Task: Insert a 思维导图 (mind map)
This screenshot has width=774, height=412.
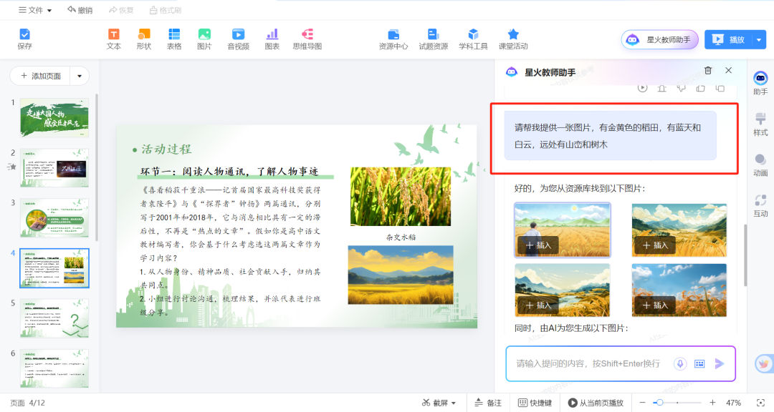Action: tap(307, 39)
